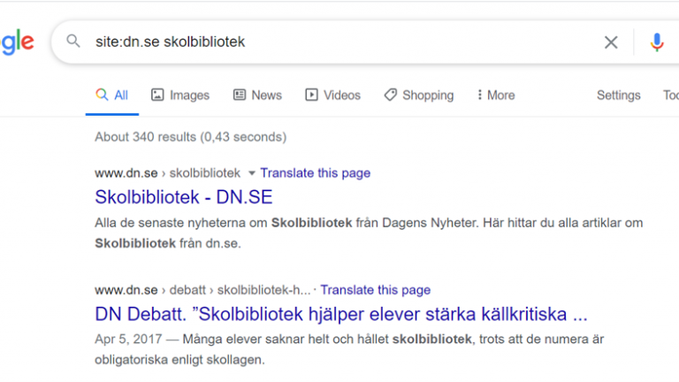Open the Skolbibliotek - DN.SE result

(184, 197)
